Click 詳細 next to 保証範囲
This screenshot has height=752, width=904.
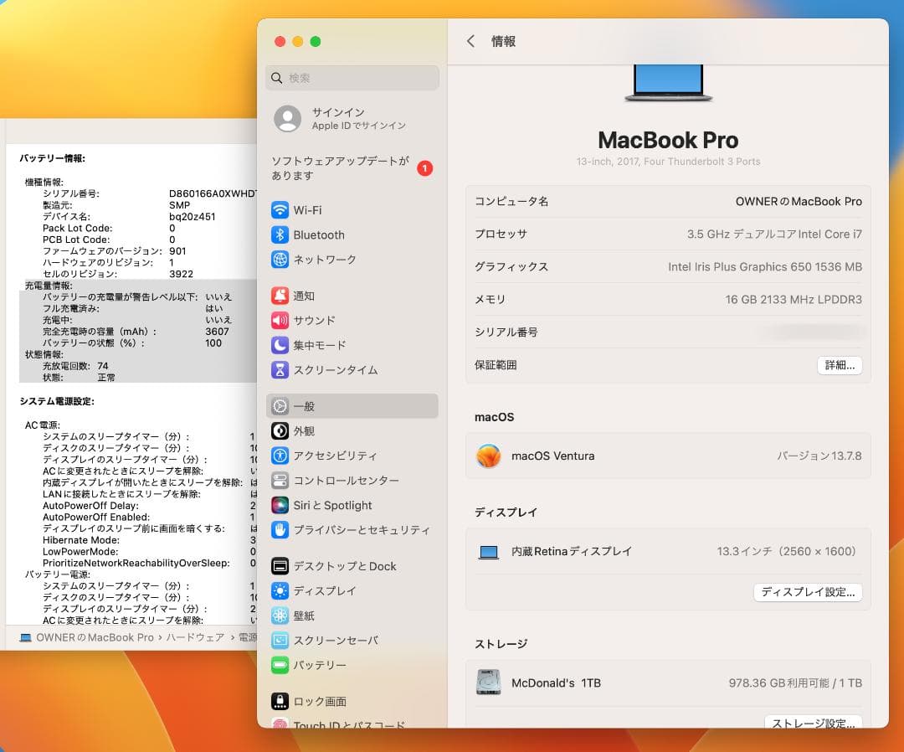click(x=840, y=365)
